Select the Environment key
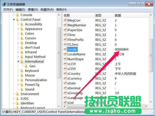This screenshot has height=116, width=155. click(x=30, y=94)
